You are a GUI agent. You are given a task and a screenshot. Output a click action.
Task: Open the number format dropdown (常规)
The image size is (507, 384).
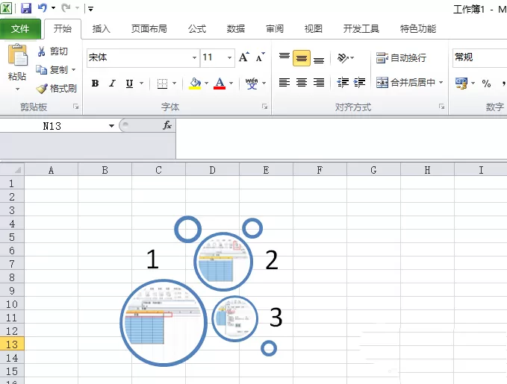tap(480, 58)
